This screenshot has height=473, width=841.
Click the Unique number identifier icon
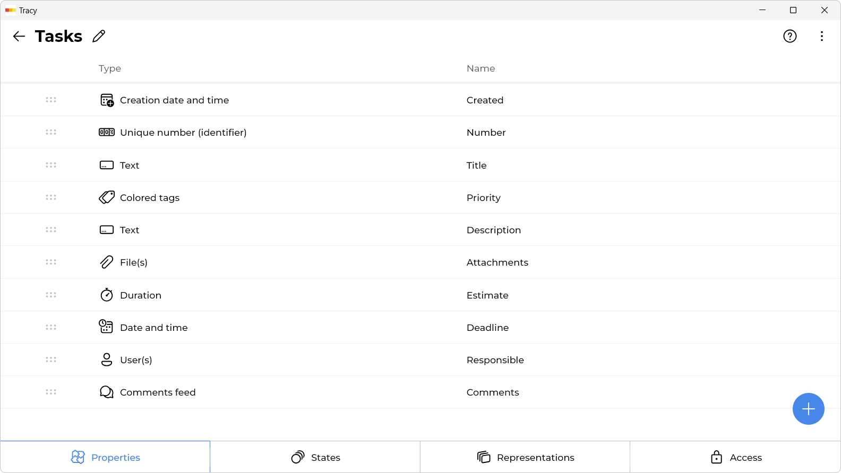point(107,133)
